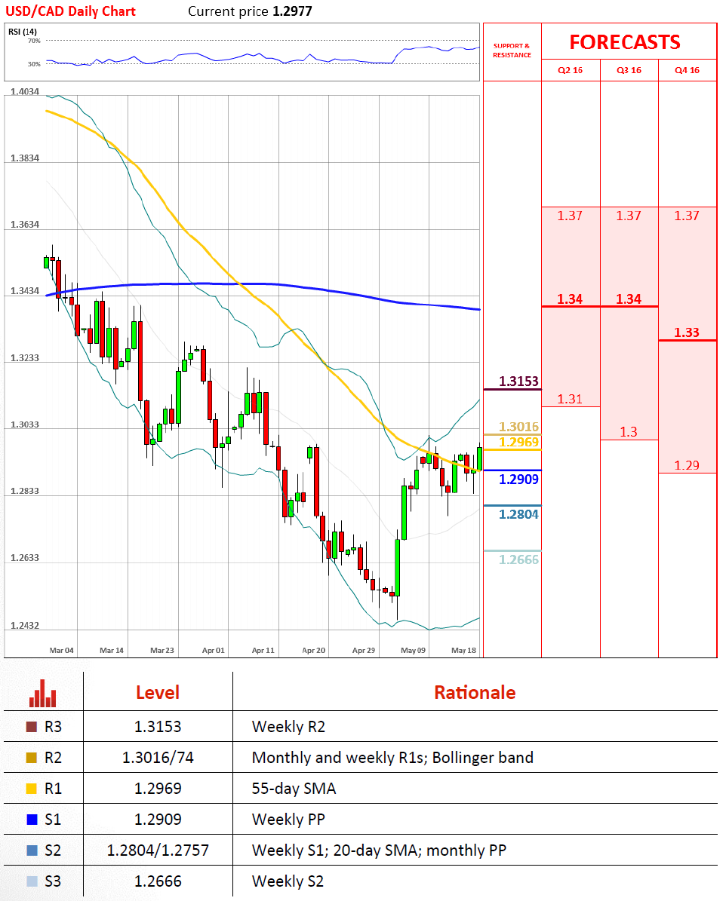This screenshot has width=726, height=901.
Task: Click the 1.2909 support level label
Action: coord(518,480)
